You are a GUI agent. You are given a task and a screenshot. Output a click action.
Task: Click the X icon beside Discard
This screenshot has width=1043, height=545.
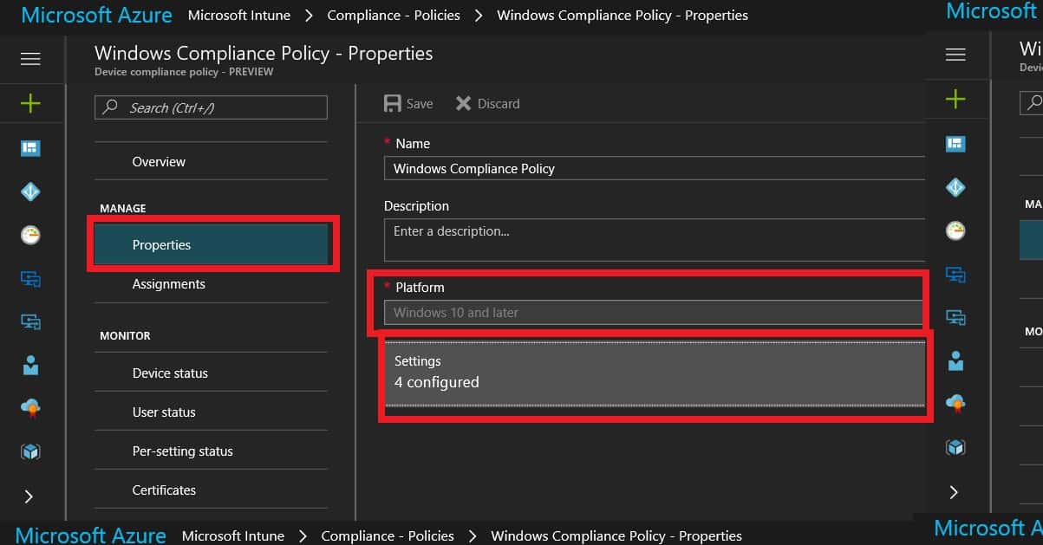[463, 103]
